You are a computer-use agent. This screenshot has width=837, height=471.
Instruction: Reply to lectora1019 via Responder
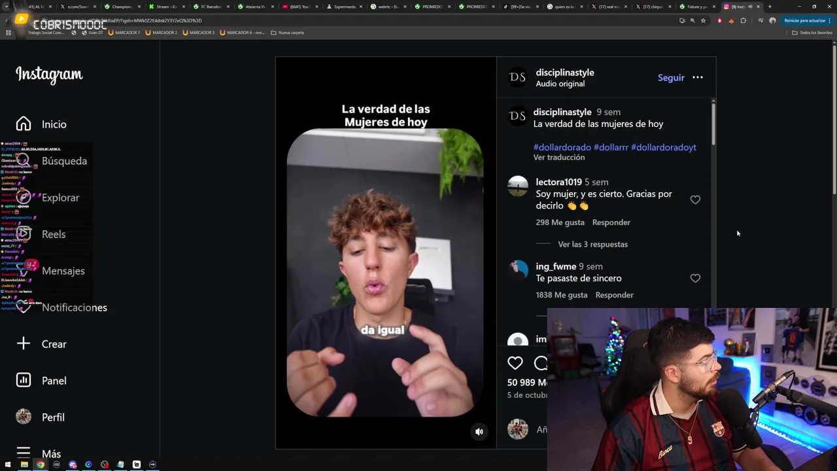point(611,222)
